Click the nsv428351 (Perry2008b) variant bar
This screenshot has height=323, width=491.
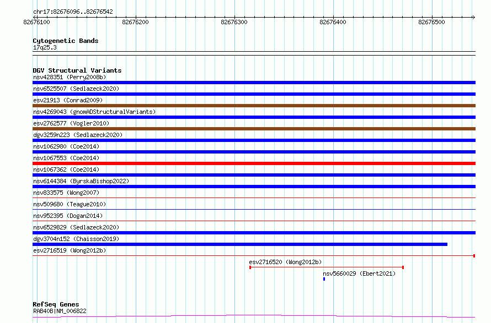[254, 83]
